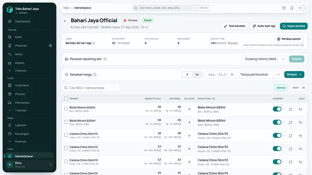312x175 pixels.
Task: Select all products with the header checkbox
Action: point(66,99)
